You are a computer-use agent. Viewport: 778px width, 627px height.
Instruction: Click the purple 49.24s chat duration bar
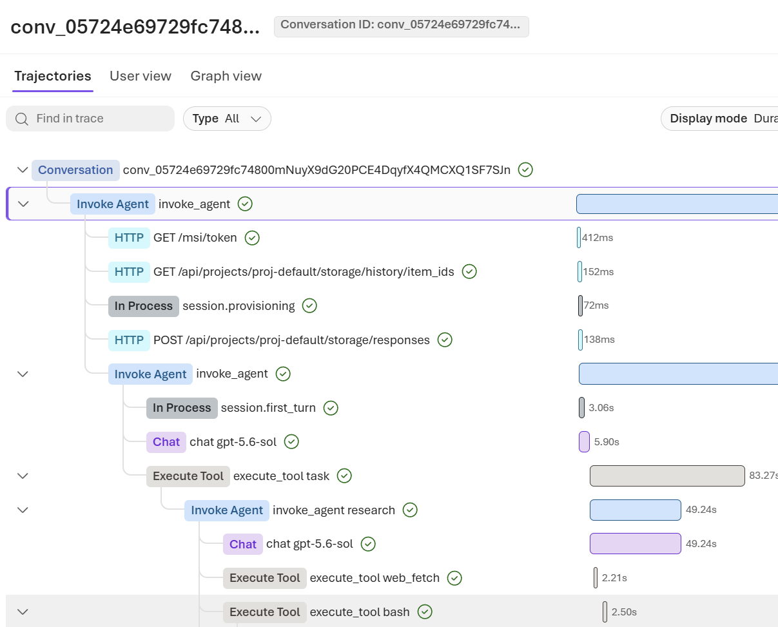pyautogui.click(x=636, y=544)
